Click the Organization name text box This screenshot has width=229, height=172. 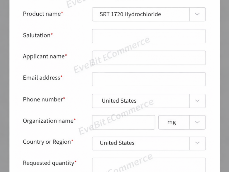click(123, 122)
